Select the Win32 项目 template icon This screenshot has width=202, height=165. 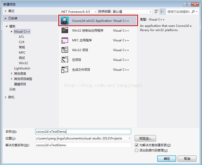point(65,50)
